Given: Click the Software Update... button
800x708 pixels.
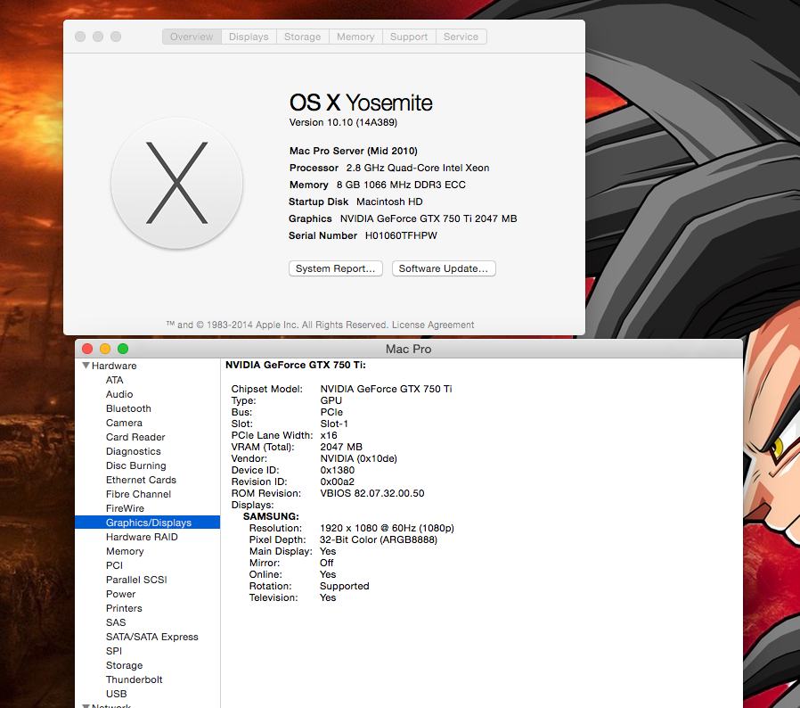Looking at the screenshot, I should [x=444, y=268].
